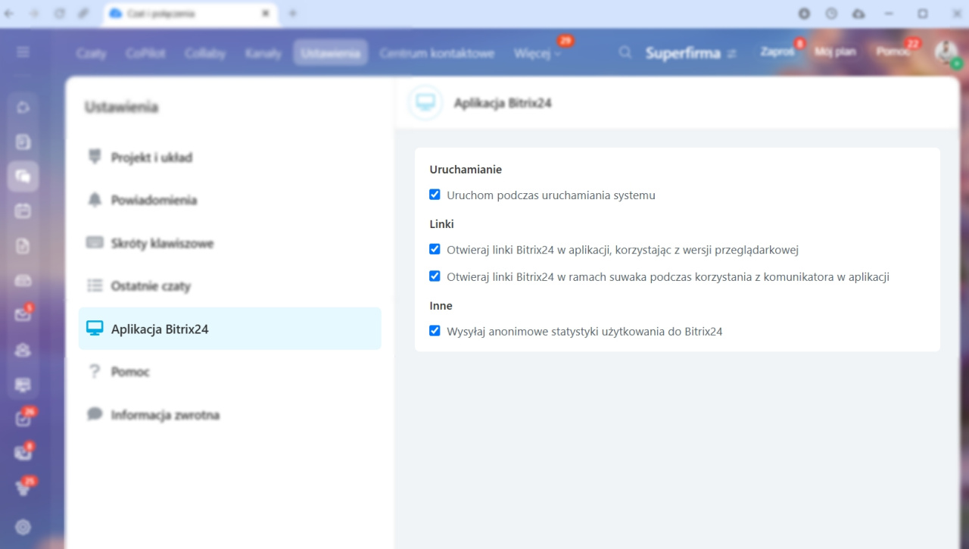Open the tasks sidebar icon with badge 26
Screen dimensions: 969x549
click(x=23, y=419)
